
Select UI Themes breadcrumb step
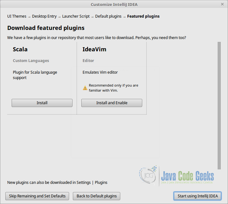click(x=17, y=16)
